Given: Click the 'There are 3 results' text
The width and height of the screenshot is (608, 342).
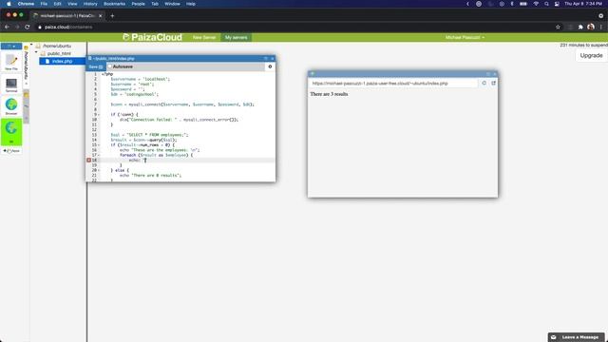Looking at the screenshot, I should [329, 94].
